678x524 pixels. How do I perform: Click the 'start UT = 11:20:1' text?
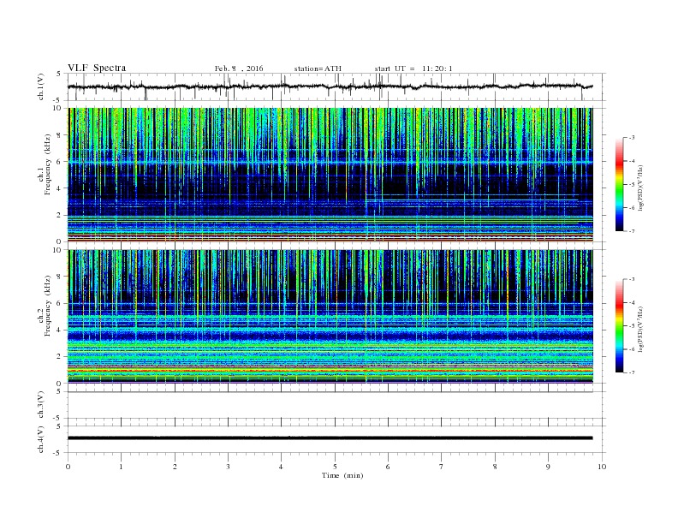click(x=413, y=68)
